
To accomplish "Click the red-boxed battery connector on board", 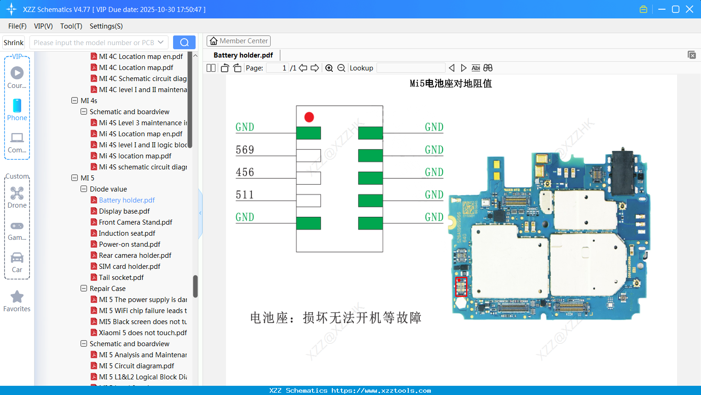I will tap(461, 287).
